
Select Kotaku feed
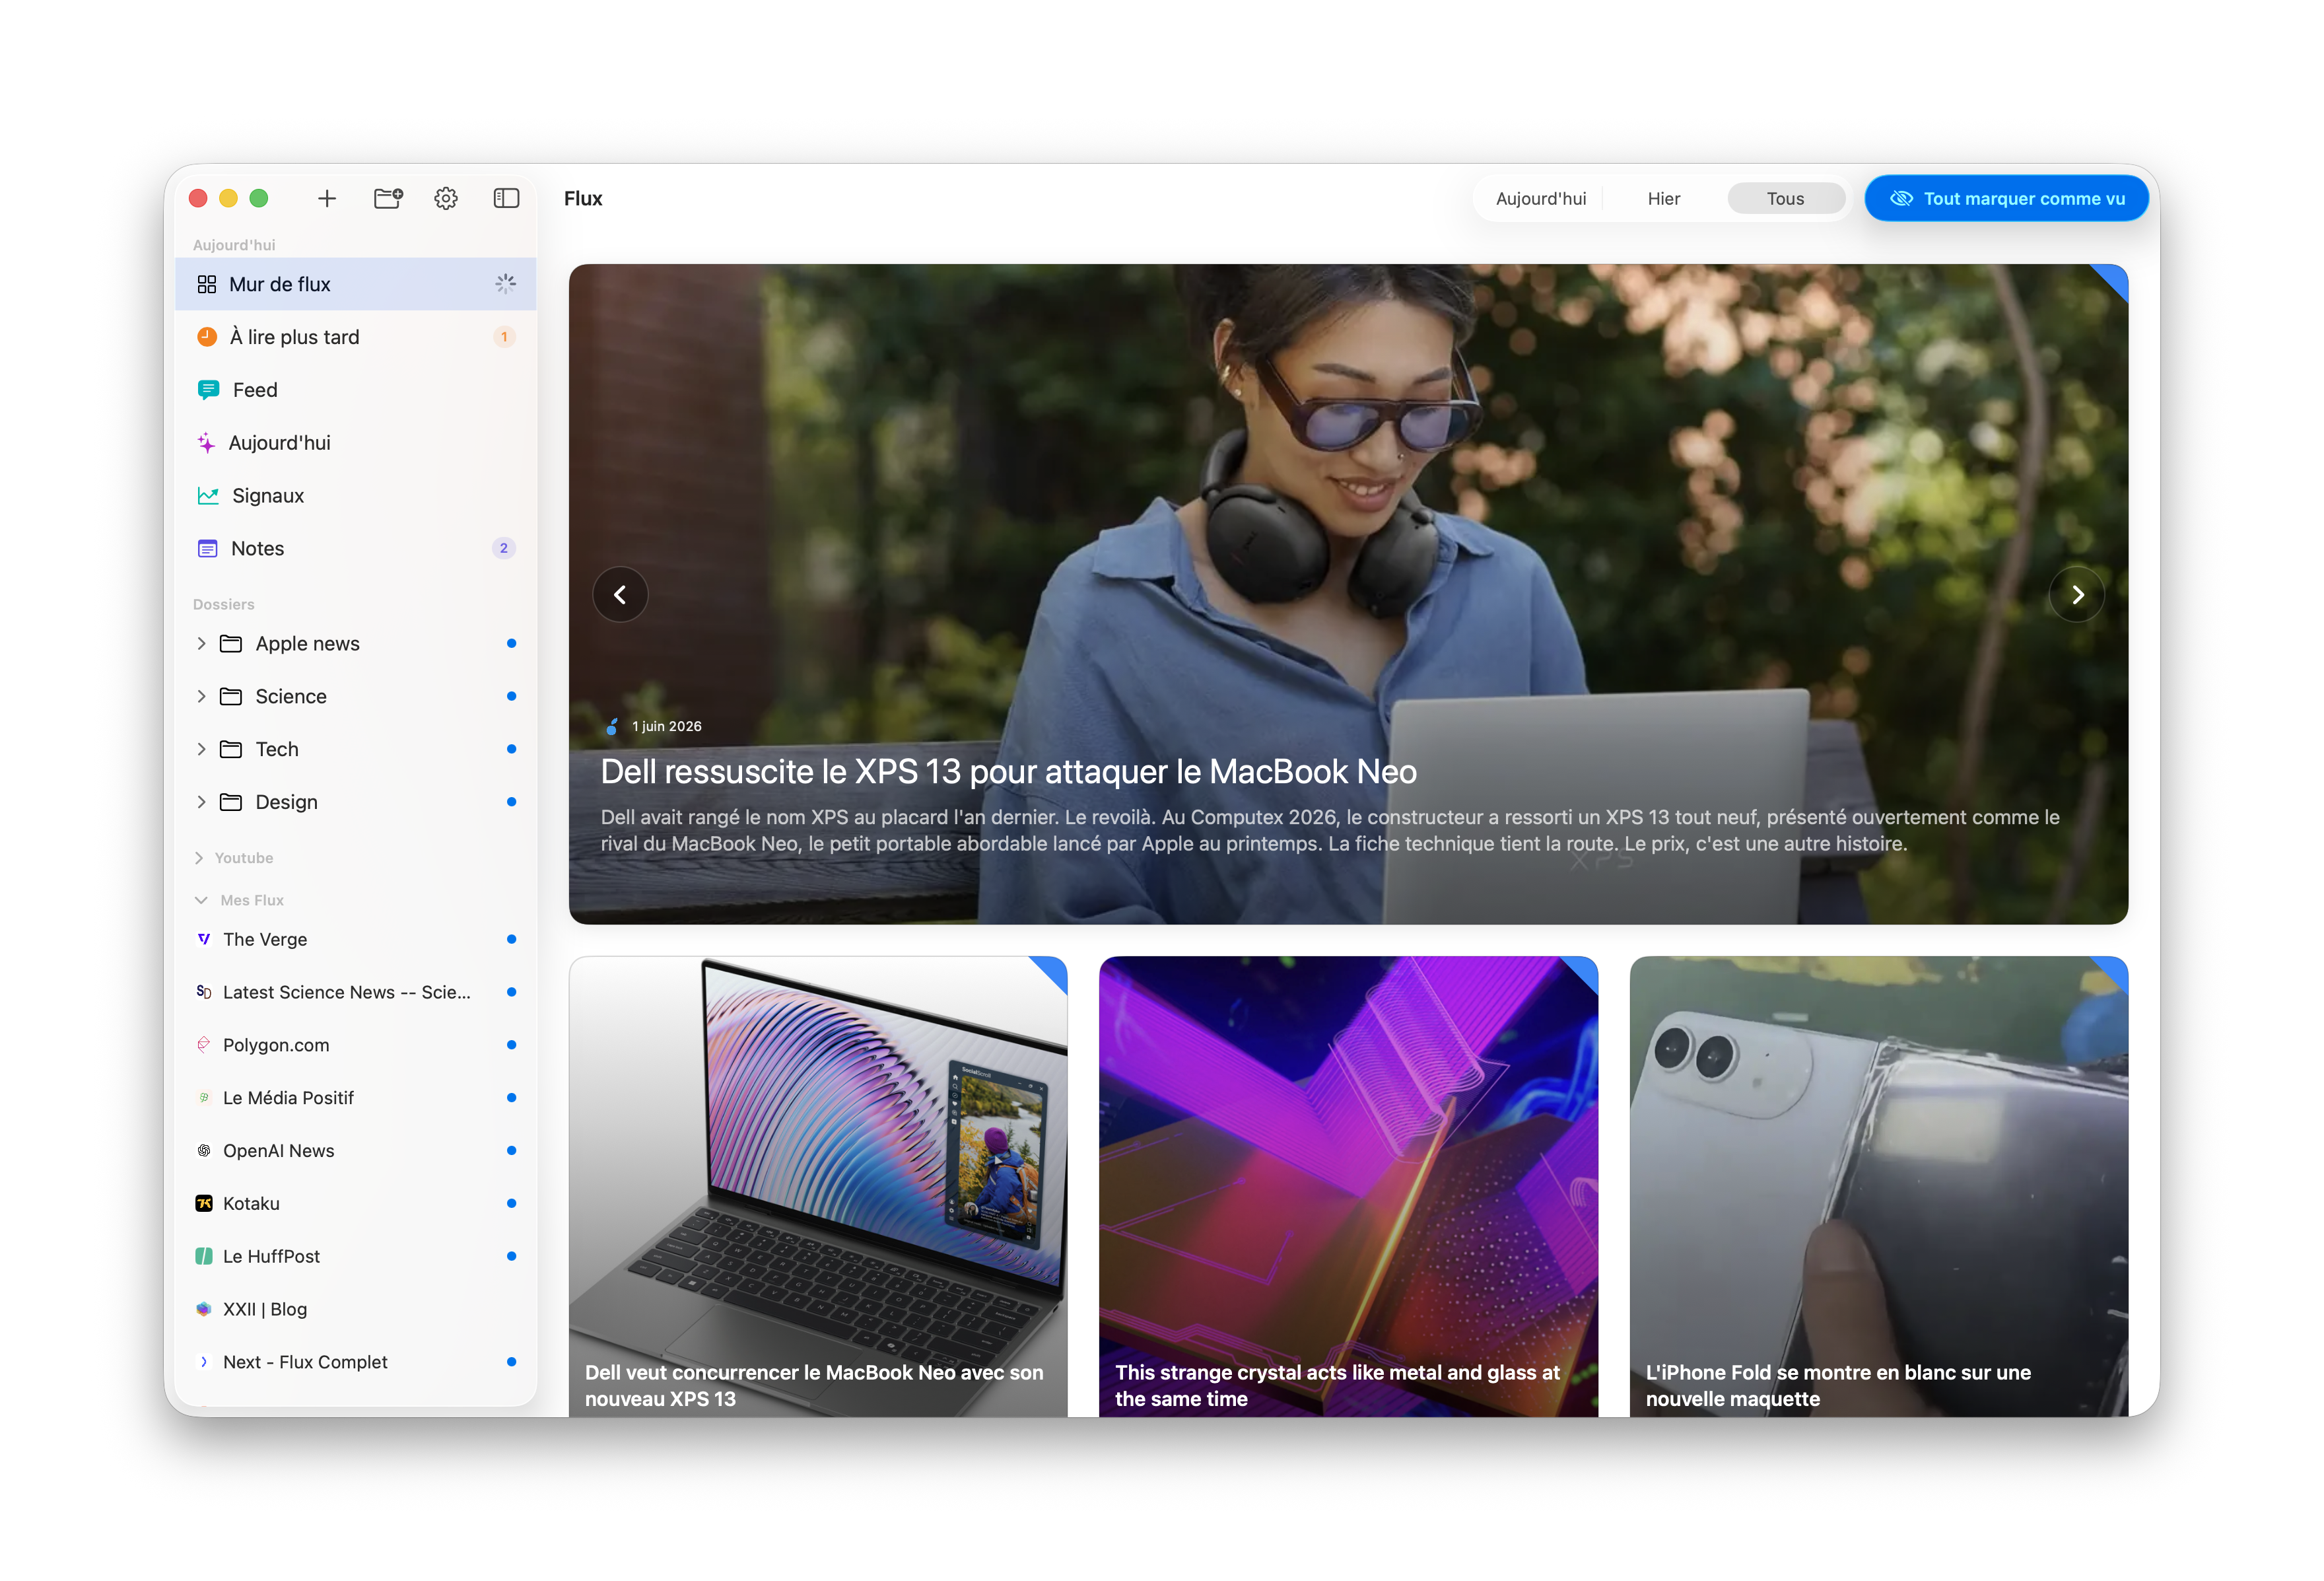click(x=356, y=1204)
